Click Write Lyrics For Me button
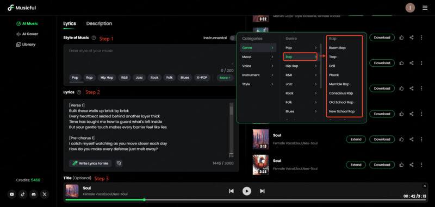This screenshot has height=207, width=435. 90,163
